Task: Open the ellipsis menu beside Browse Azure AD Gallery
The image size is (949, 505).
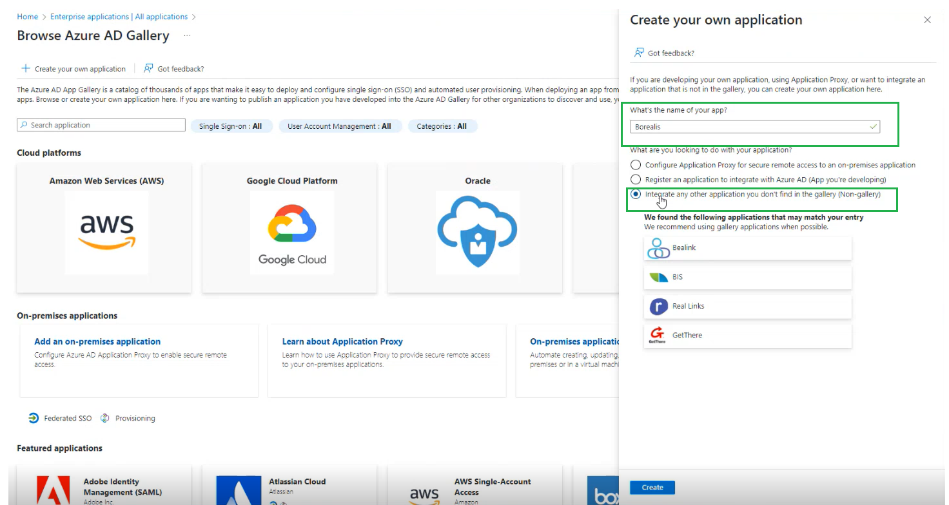Action: point(187,35)
